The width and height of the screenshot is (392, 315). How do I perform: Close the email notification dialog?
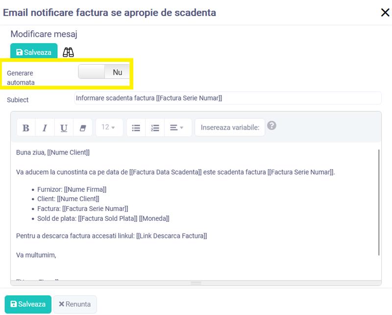[x=385, y=13]
